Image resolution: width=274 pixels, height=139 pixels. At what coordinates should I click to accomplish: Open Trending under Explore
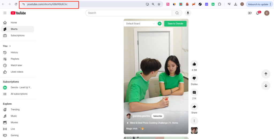[17, 110]
